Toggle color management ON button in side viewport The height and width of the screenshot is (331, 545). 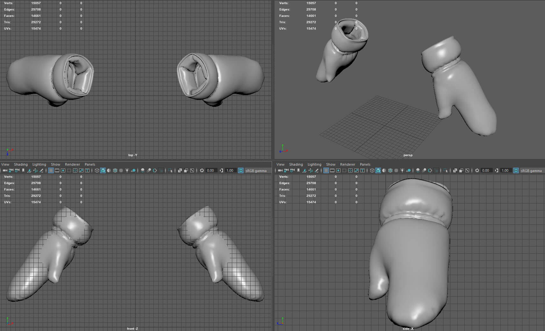click(516, 170)
